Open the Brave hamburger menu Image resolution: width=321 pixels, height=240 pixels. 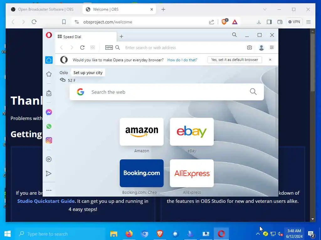(308, 22)
